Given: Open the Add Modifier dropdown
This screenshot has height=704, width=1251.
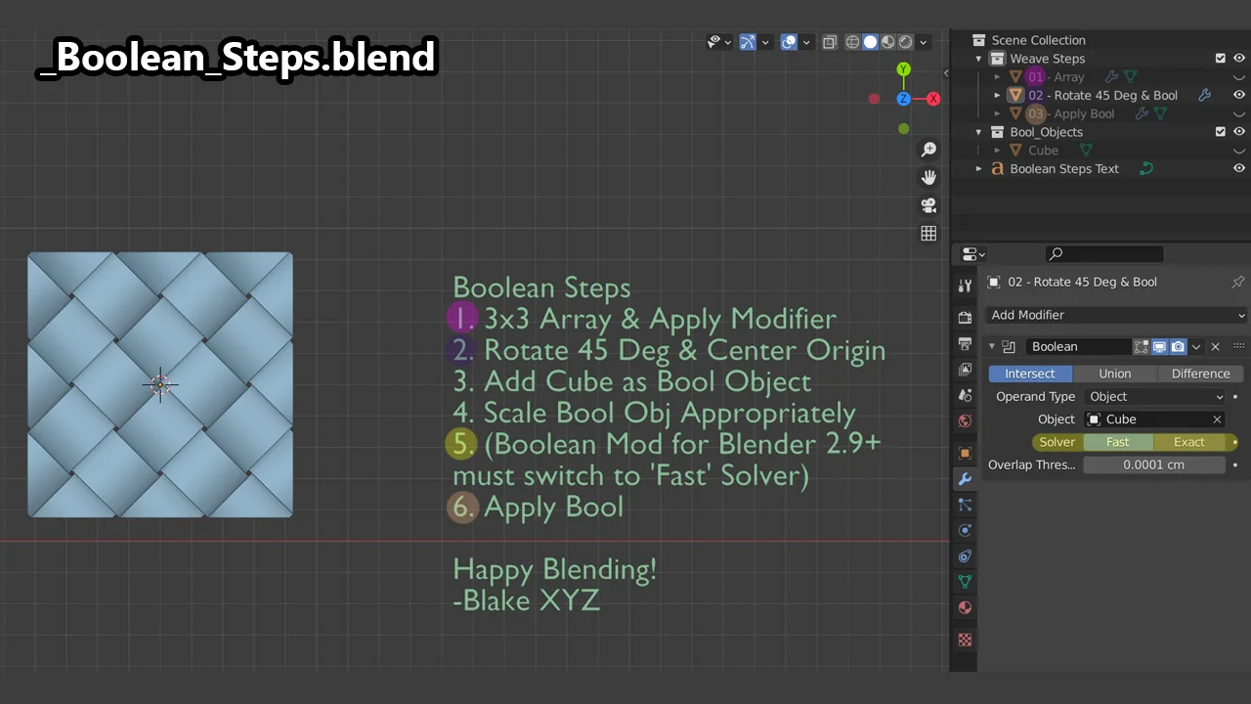Looking at the screenshot, I should pos(1114,315).
